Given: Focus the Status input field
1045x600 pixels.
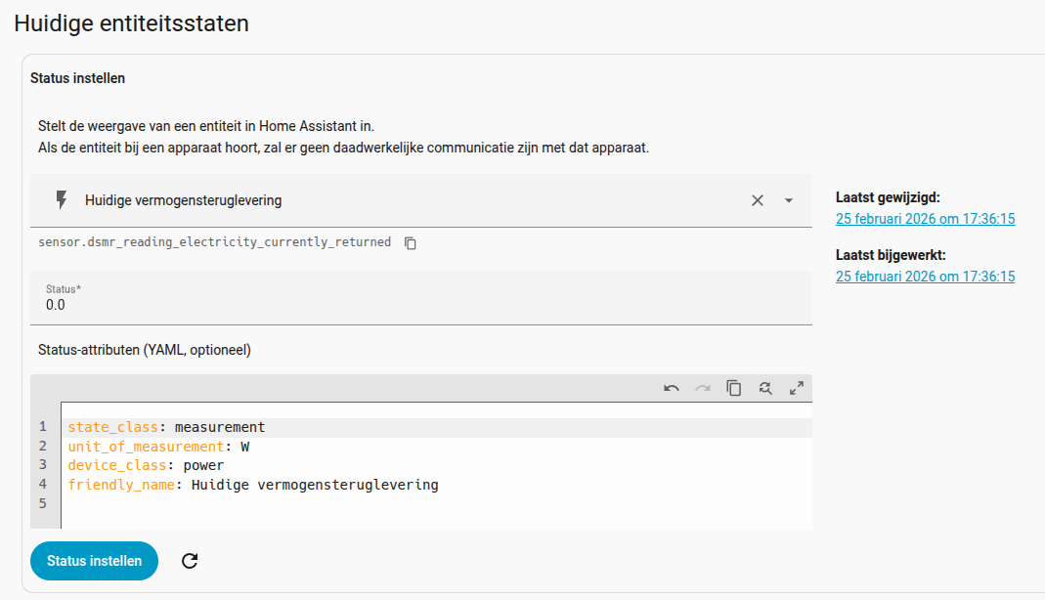Looking at the screenshot, I should [x=420, y=305].
